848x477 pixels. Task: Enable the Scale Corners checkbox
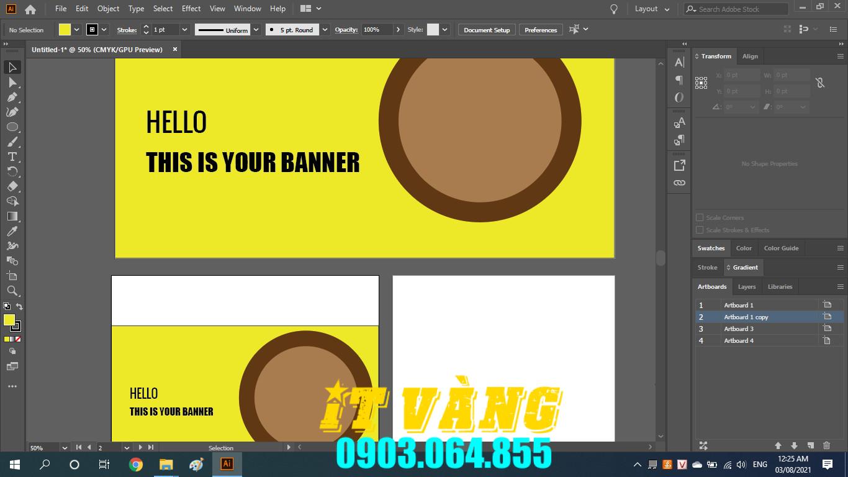700,217
